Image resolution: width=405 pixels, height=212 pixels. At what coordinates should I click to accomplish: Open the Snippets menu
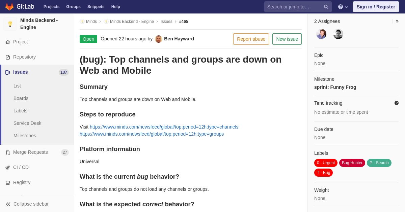(96, 7)
